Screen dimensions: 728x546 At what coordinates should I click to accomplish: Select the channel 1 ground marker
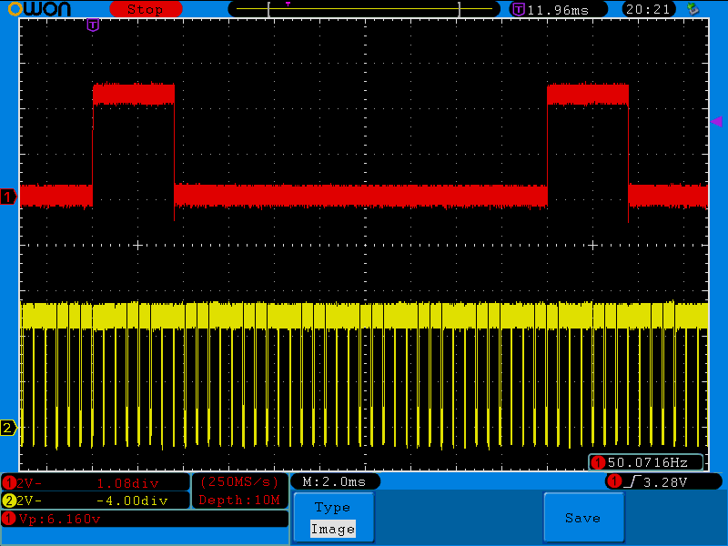8,197
